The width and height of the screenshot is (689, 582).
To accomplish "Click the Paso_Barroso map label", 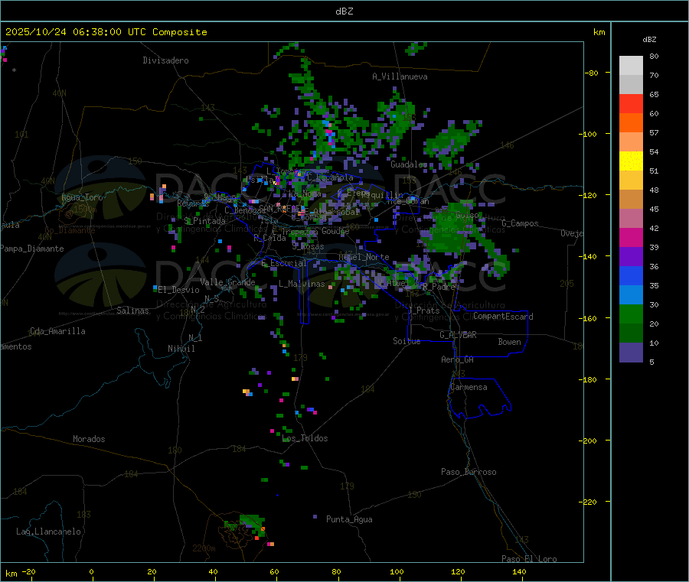I will pos(469,472).
